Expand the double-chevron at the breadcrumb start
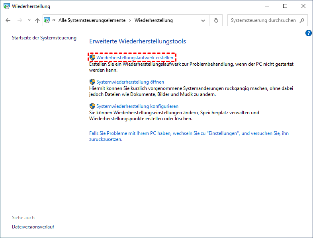 pos(54,20)
